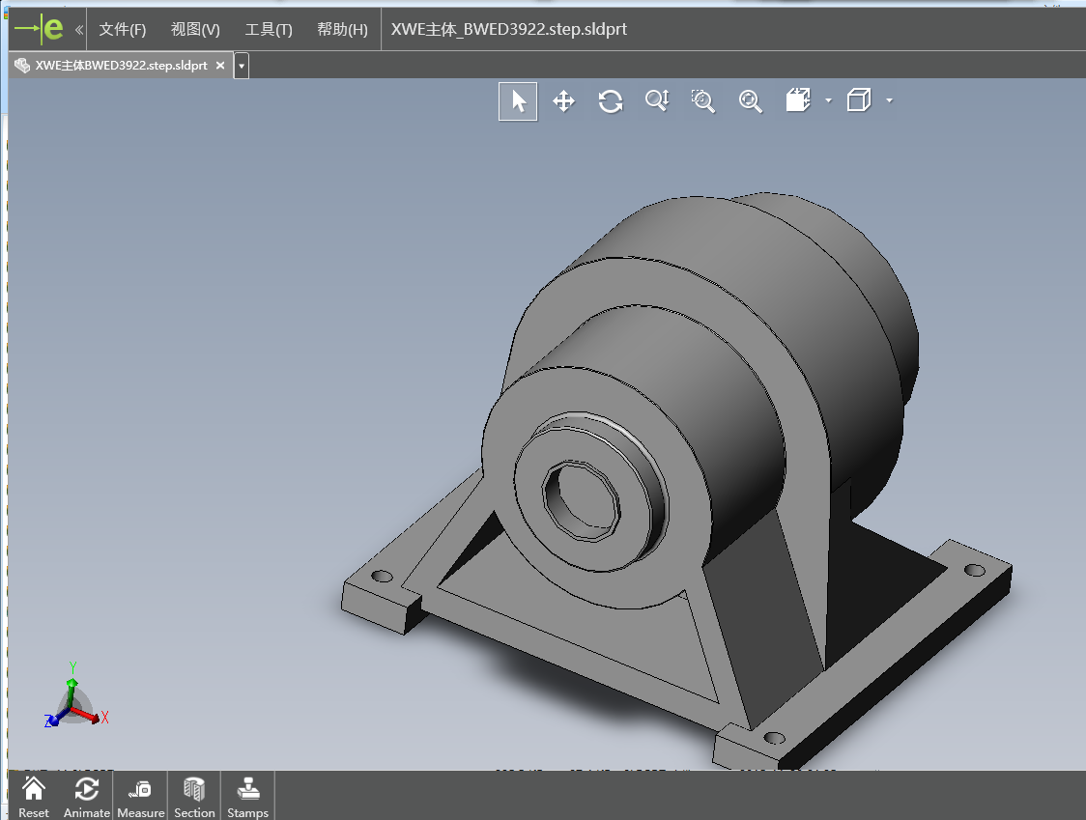Click the View Orientation cube icon
Viewport: 1086px width, 820px height.
pyautogui.click(x=798, y=100)
